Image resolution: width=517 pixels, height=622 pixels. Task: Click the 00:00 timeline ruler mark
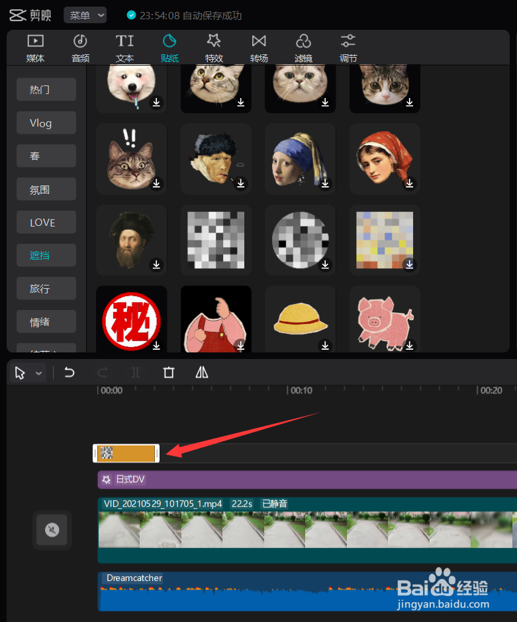[x=111, y=390]
